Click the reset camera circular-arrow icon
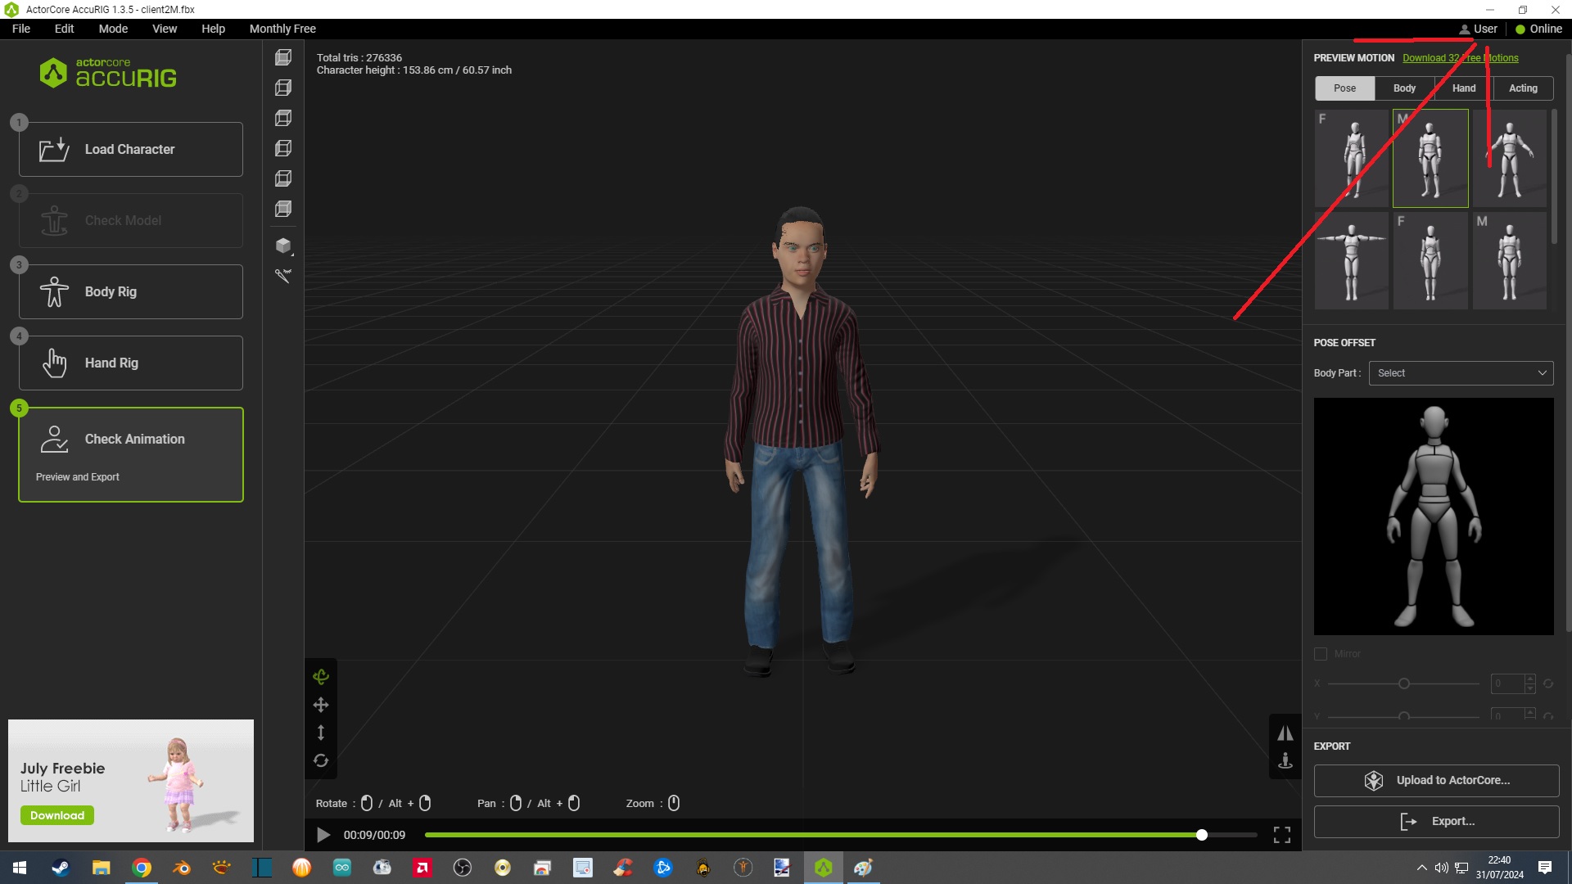This screenshot has height=884, width=1572. 321,760
